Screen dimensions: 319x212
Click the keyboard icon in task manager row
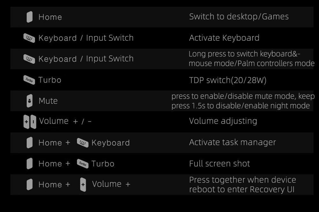point(83,143)
